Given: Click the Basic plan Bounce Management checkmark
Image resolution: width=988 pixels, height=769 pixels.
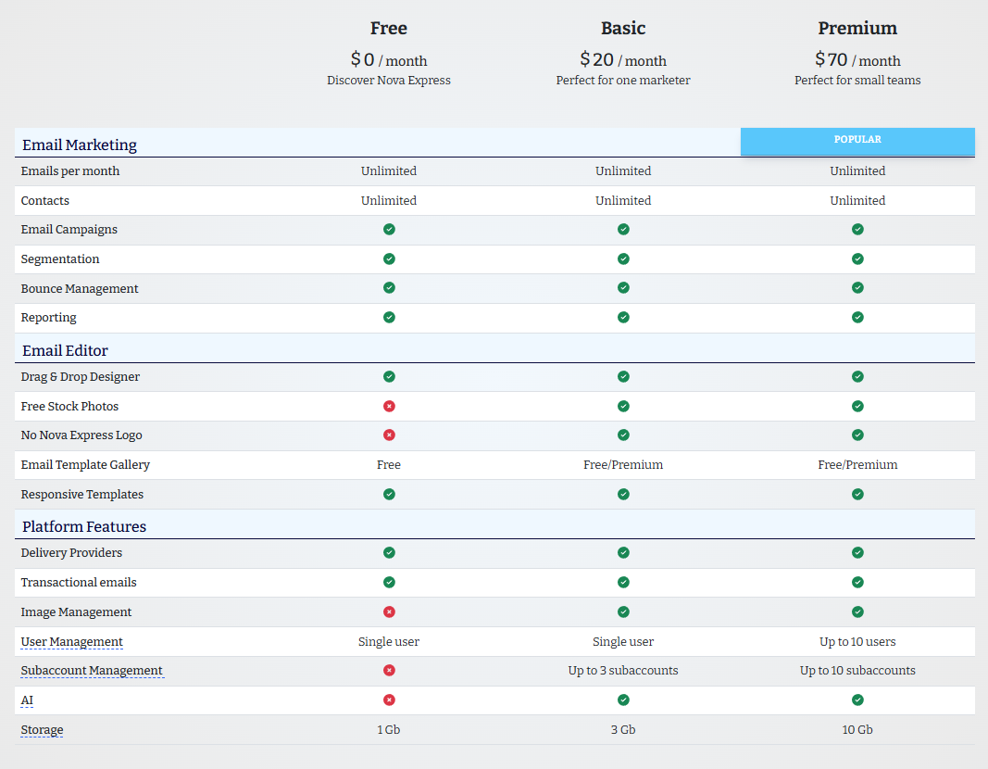Looking at the screenshot, I should 623,287.
